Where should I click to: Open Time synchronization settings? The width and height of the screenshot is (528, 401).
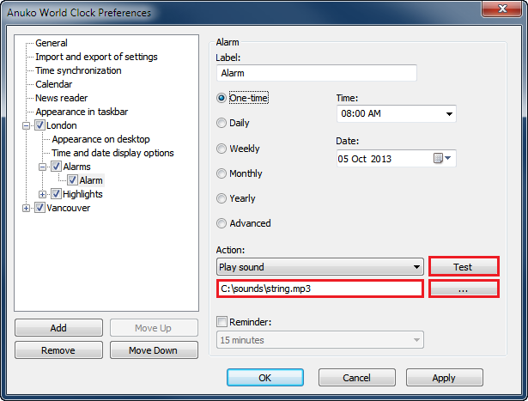coord(78,70)
